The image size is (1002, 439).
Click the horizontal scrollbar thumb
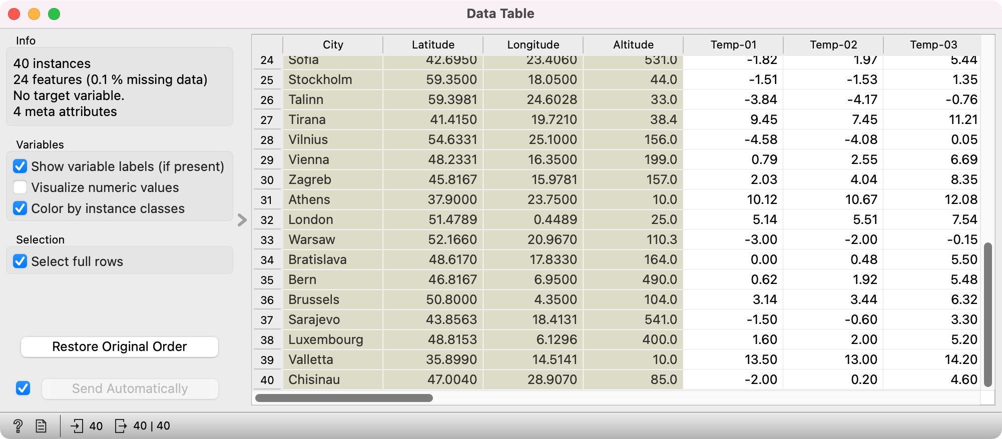344,398
